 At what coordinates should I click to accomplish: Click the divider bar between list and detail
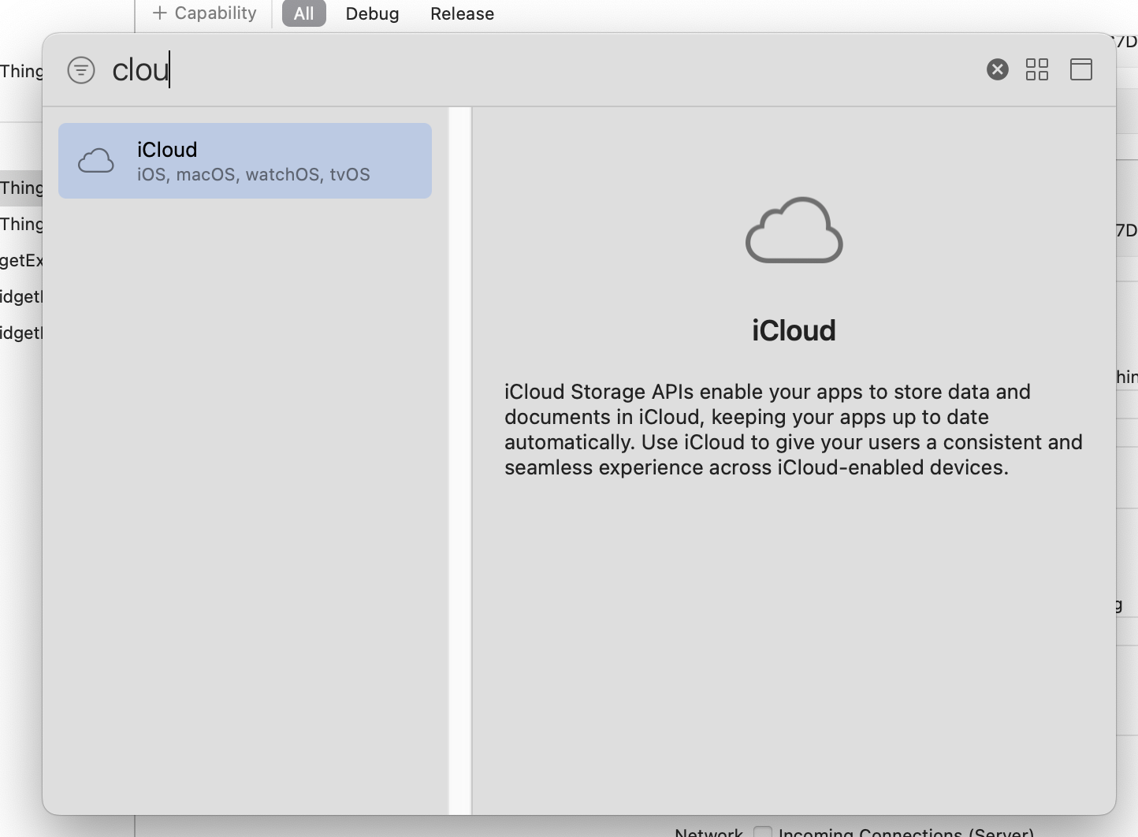(460, 461)
